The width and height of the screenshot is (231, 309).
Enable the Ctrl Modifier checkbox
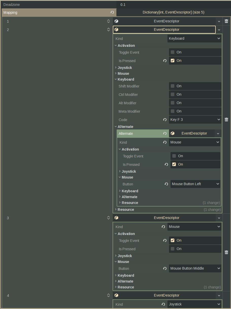pos(173,95)
